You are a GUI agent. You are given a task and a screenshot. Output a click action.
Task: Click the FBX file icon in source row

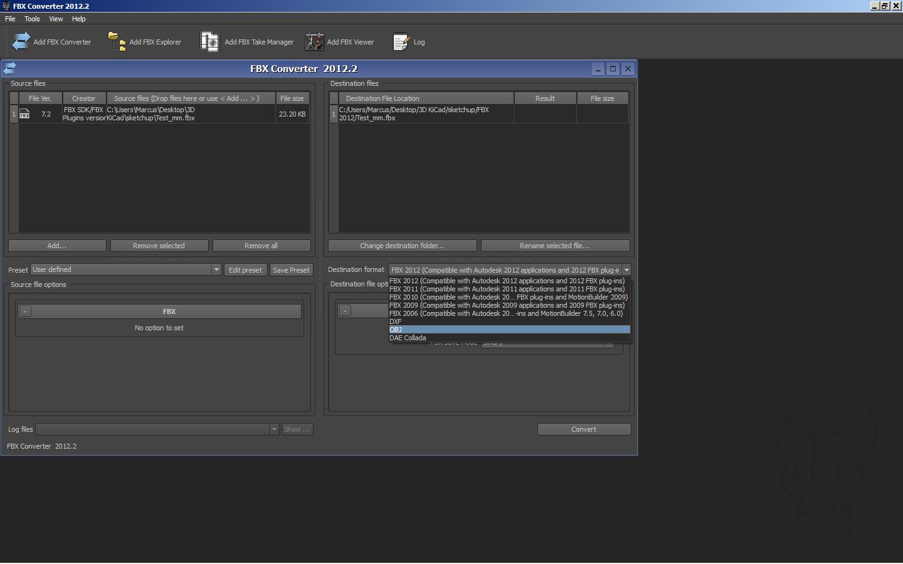click(24, 114)
